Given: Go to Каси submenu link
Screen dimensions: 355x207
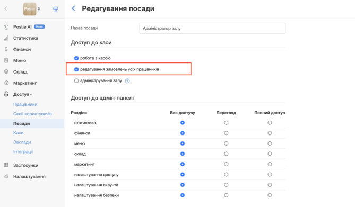Looking at the screenshot, I should point(19,133).
